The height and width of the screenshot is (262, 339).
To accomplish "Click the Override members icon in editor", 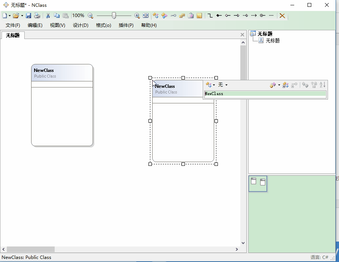I will (285, 85).
